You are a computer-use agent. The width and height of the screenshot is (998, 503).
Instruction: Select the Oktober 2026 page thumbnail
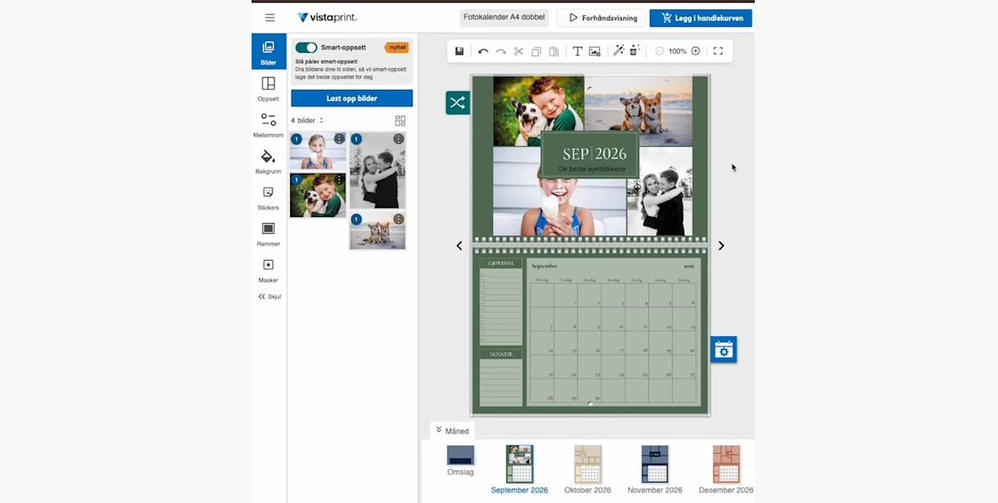click(587, 469)
